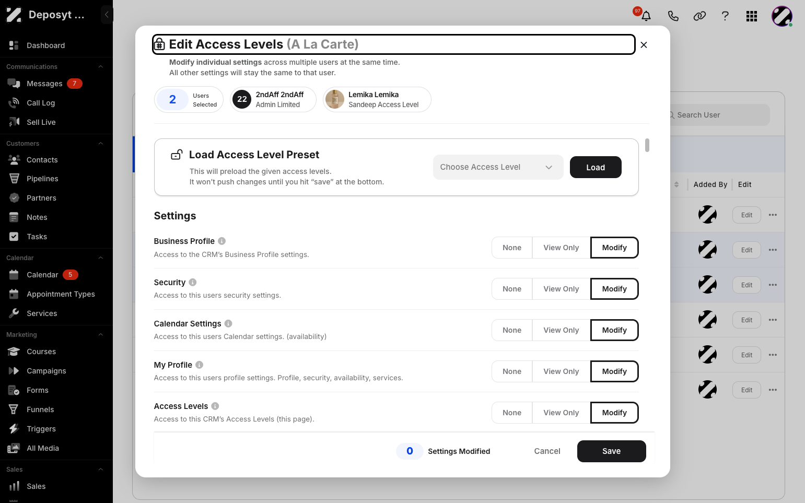Viewport: 805px width, 503px height.
Task: Click Access Levels info icon
Action: point(215,406)
